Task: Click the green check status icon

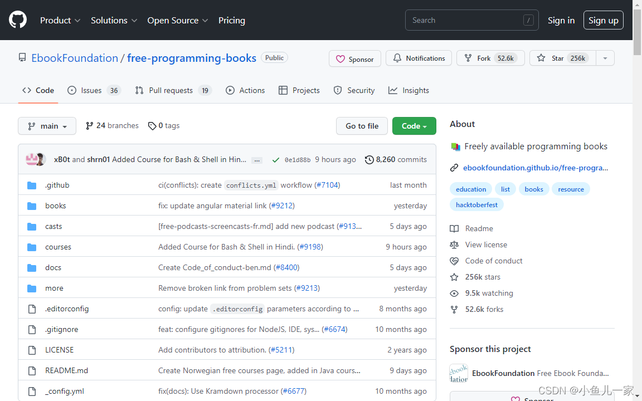Action: 275,160
